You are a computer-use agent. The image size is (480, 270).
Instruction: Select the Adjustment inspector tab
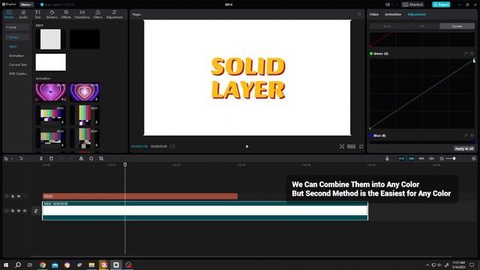tap(417, 14)
